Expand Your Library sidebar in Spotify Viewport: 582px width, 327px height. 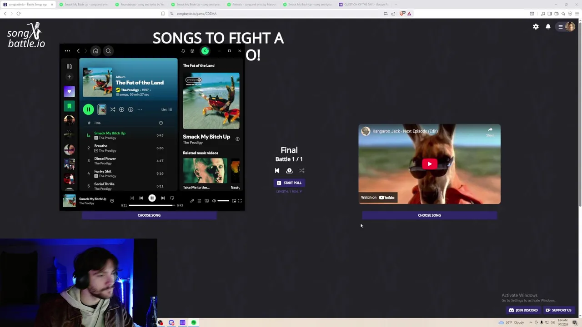tap(69, 66)
